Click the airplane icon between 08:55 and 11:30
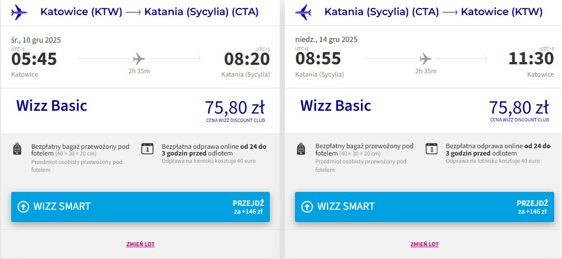 tap(425, 58)
